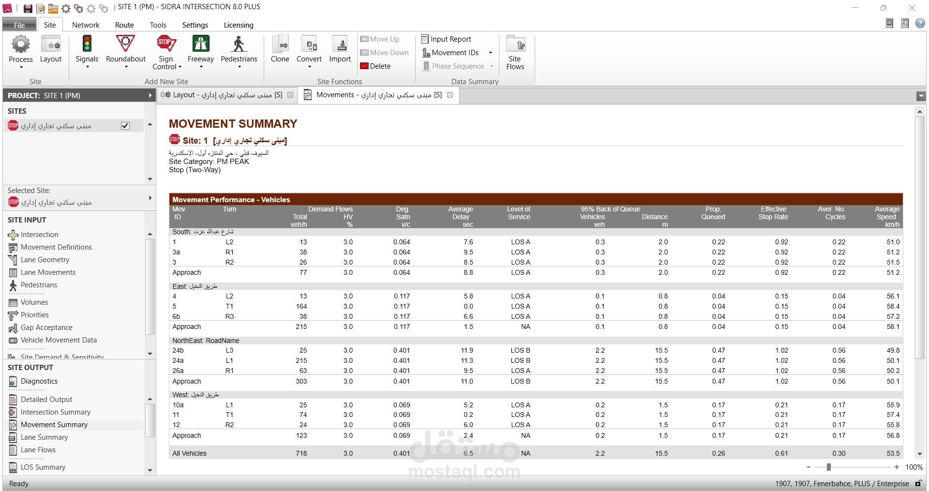929x491 pixels.
Task: Expand the Convert dropdown arrow
Action: pos(309,67)
